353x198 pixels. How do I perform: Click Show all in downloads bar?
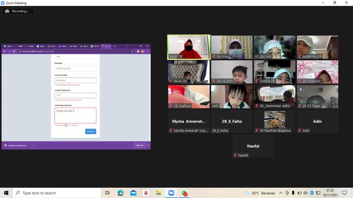140,145
